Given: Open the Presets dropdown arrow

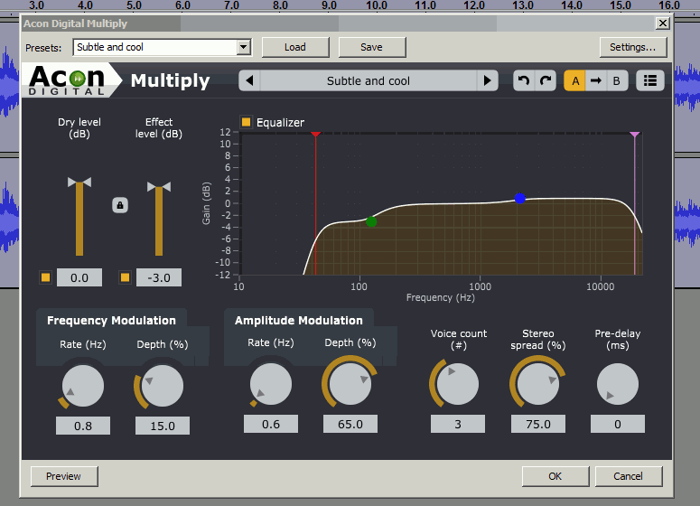Looking at the screenshot, I should coord(243,47).
